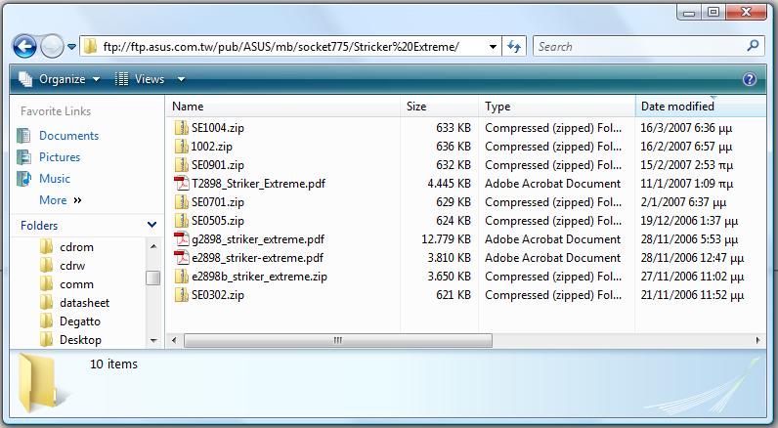Click the 4.445 KB size cell

(x=449, y=184)
